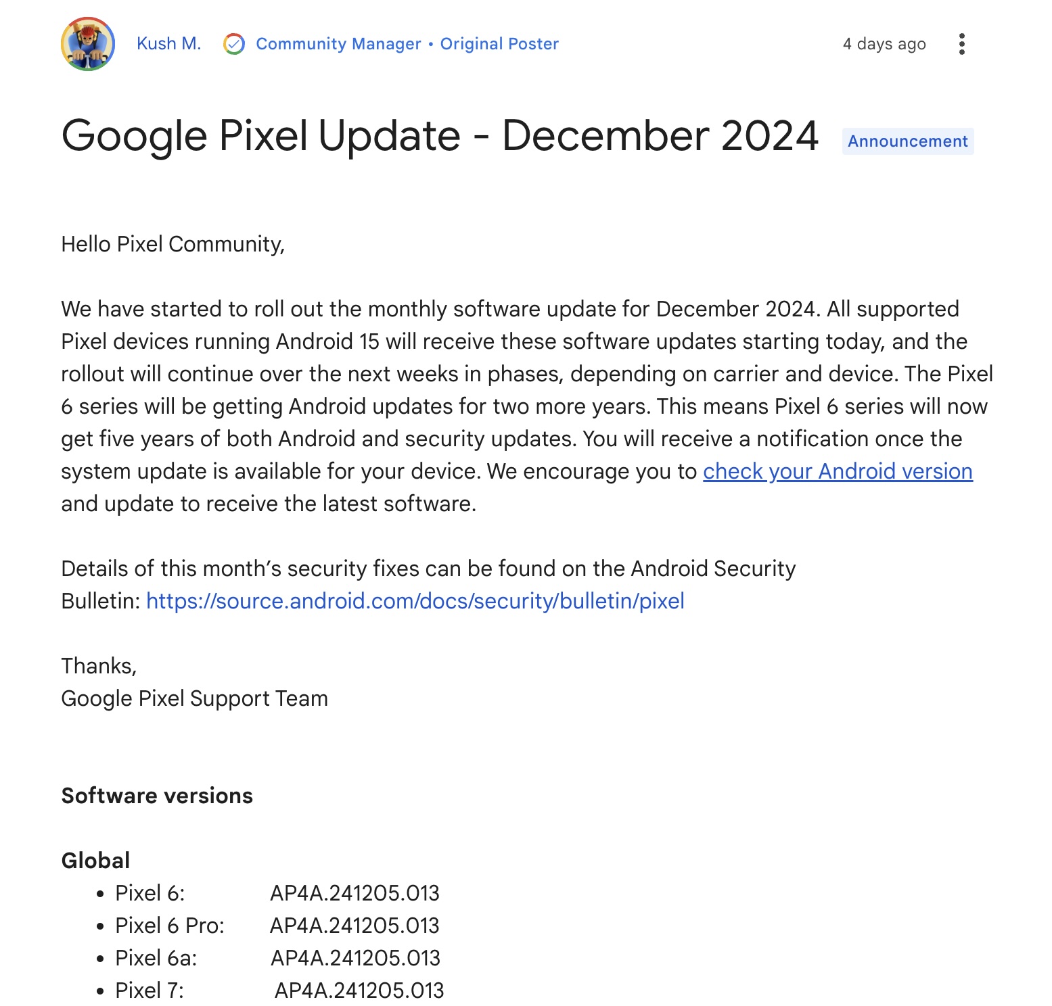Click the Google Pixel Support Team signature

(194, 698)
